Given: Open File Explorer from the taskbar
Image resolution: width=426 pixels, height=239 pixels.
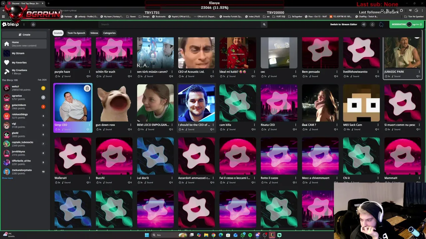Looking at the screenshot, I should click(x=206, y=235).
